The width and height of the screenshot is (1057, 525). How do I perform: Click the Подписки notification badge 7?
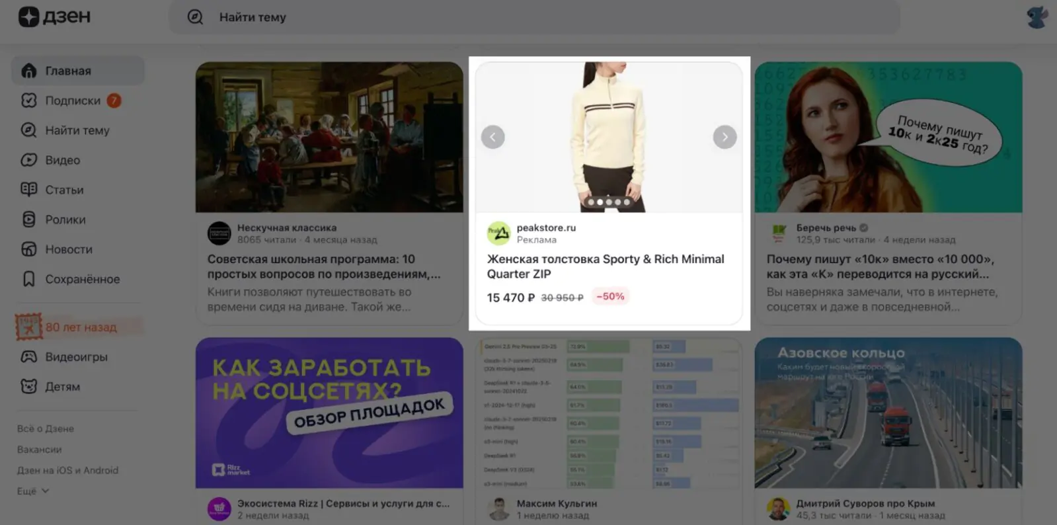[x=114, y=101]
